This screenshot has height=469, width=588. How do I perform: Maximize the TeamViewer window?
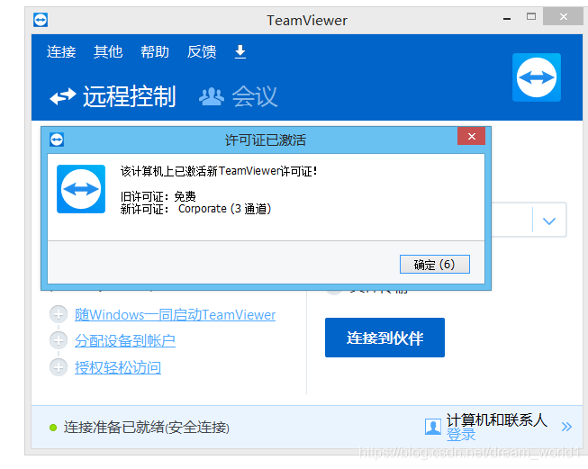[x=531, y=16]
